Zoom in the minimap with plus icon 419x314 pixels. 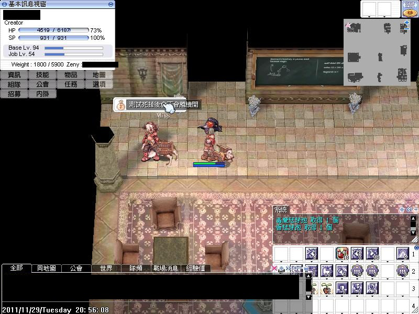point(407,23)
